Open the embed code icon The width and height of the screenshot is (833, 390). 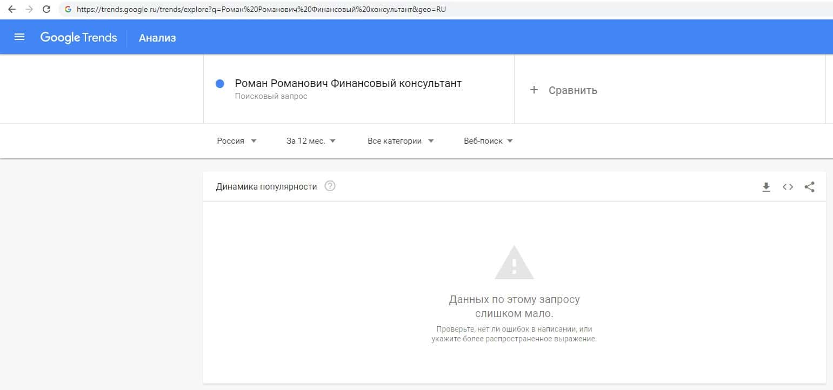[x=788, y=187]
